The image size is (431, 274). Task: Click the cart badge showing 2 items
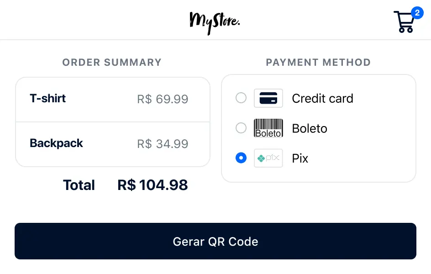(417, 13)
